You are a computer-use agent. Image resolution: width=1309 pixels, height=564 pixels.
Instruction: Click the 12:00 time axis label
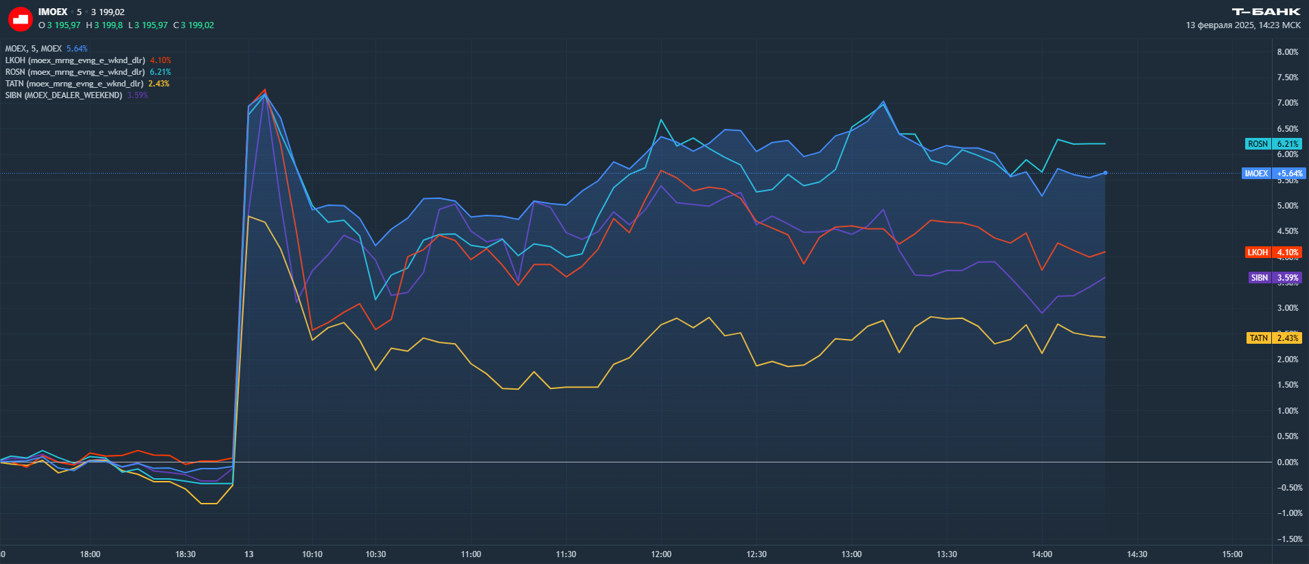(x=661, y=554)
